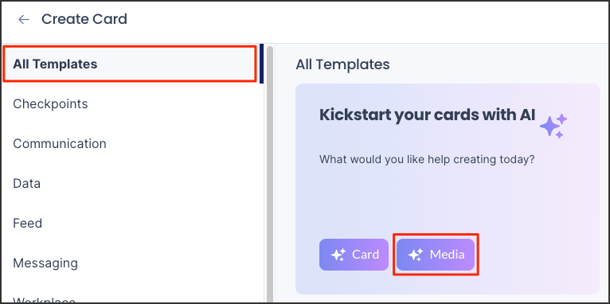610x304 pixels.
Task: Click the All Templates heading in the main panel
Action: click(x=342, y=64)
